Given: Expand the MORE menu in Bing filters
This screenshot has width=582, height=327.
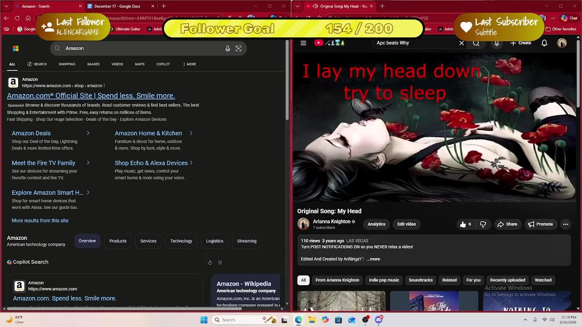Looking at the screenshot, I should (189, 64).
